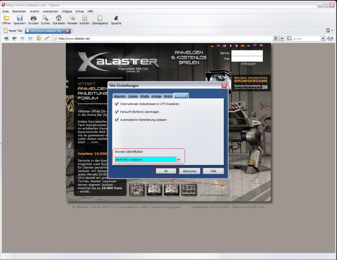Switch site language via the German flag
This screenshot has height=260, width=337.
pyautogui.click(x=212, y=46)
